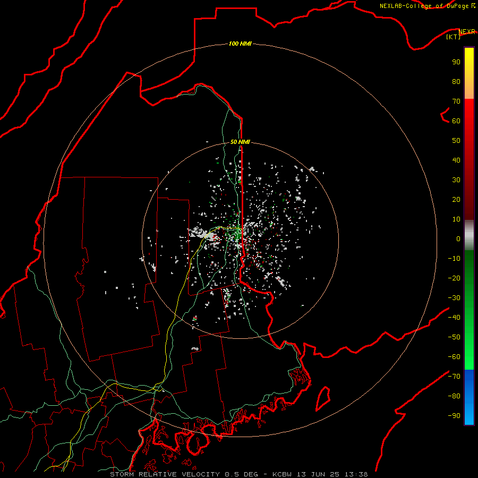This screenshot has width=478, height=478.
Task: Click the gray zero-velocity segment of the color bar
Action: (x=469, y=235)
